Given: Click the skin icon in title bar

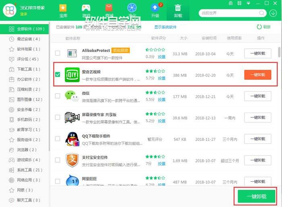Looking at the screenshot, I should tap(230, 3).
